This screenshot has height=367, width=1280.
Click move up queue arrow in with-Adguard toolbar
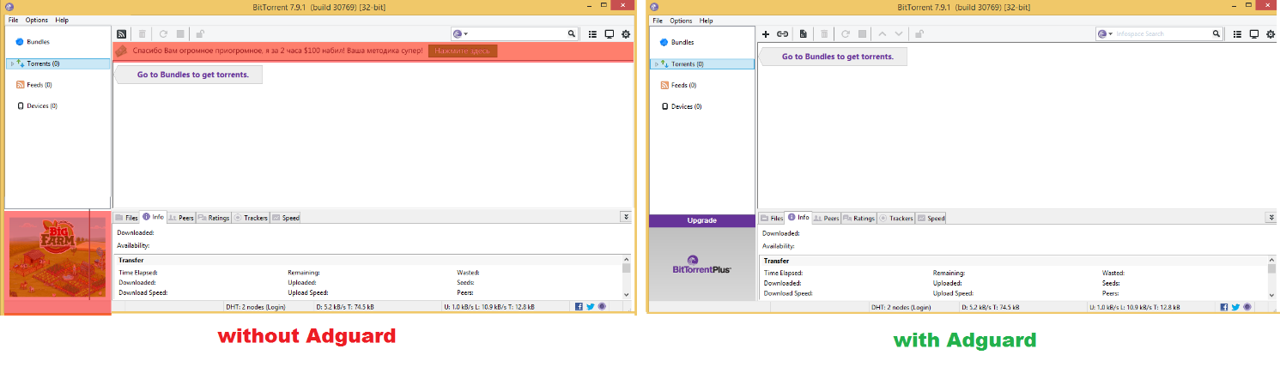click(882, 34)
